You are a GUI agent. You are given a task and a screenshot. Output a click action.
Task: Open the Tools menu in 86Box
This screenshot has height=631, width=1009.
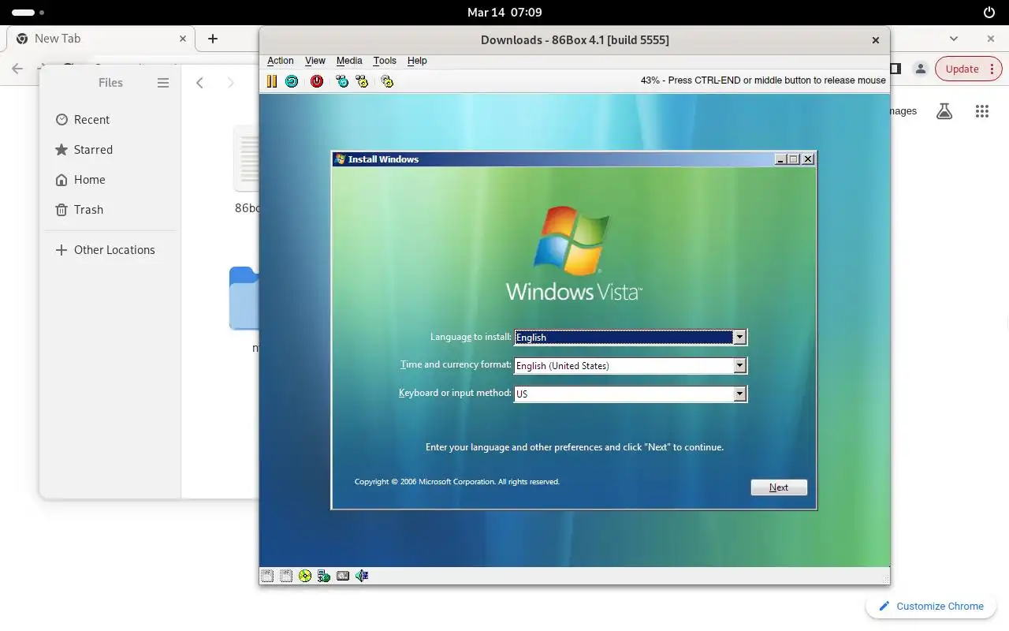[385, 61]
